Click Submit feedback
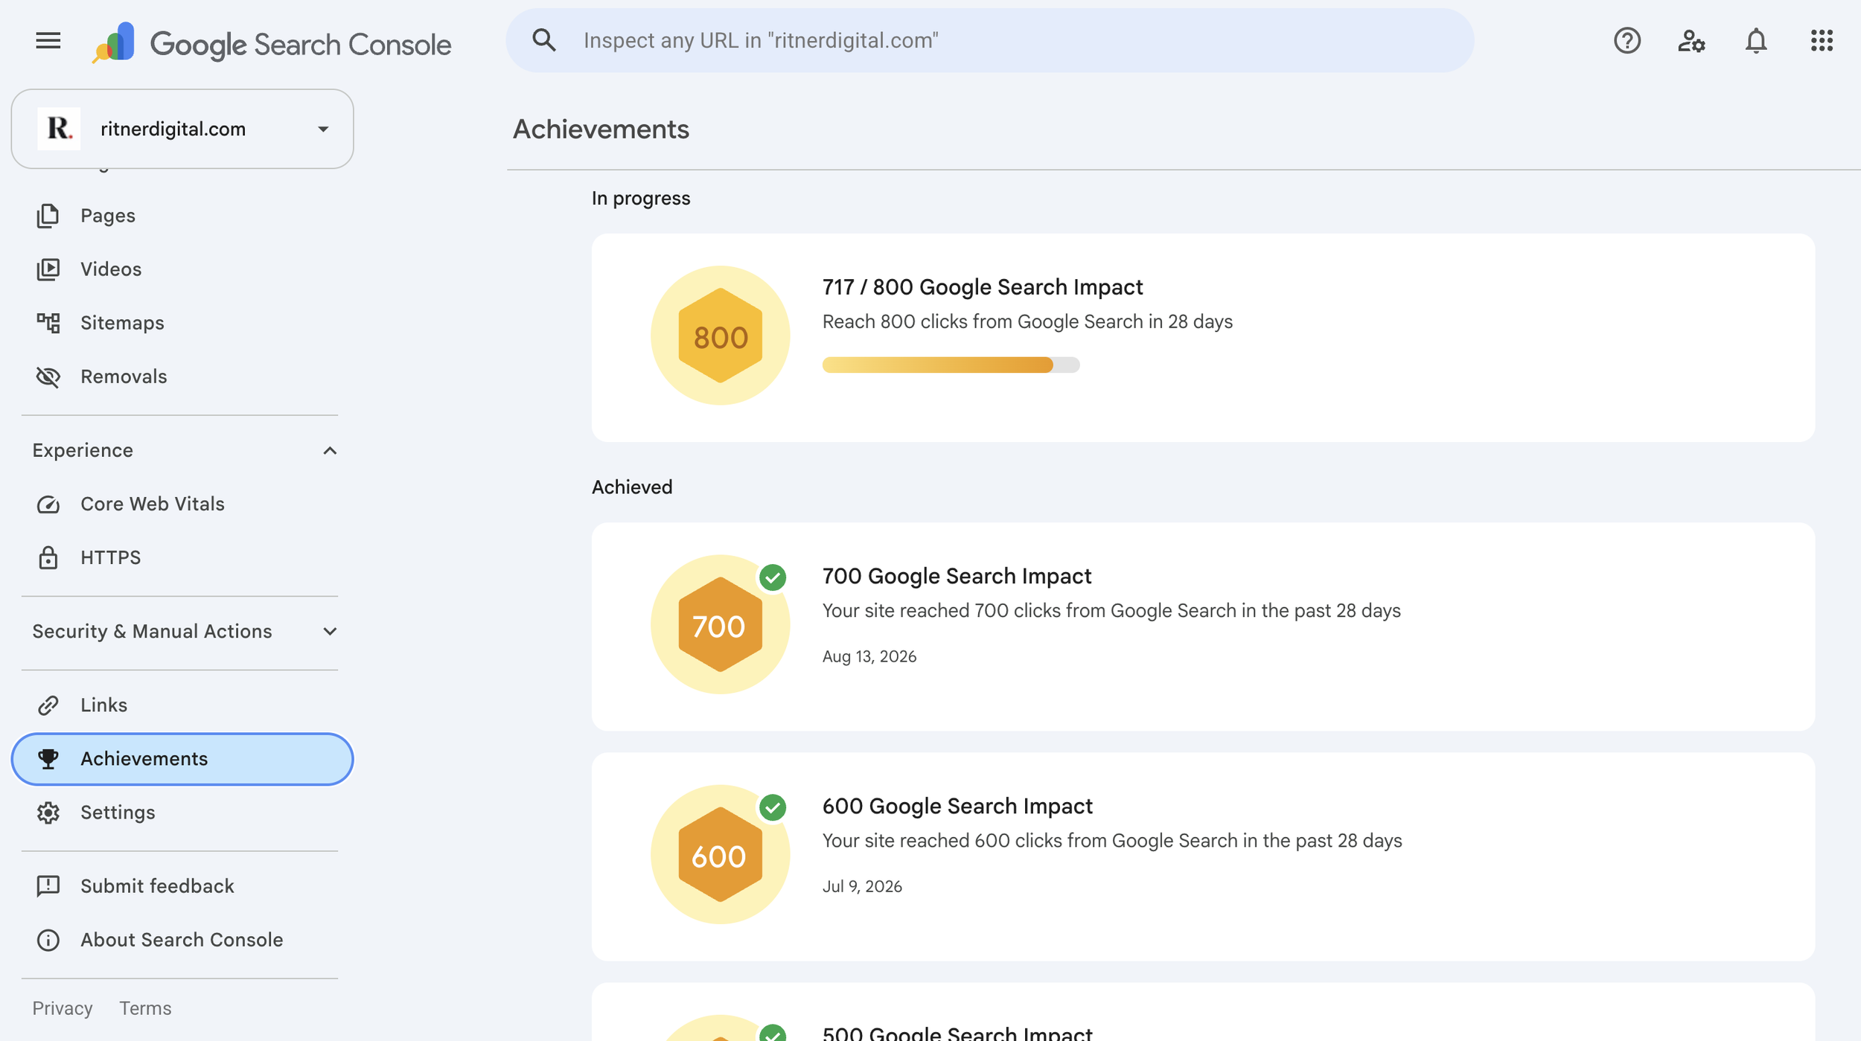 pos(182,885)
